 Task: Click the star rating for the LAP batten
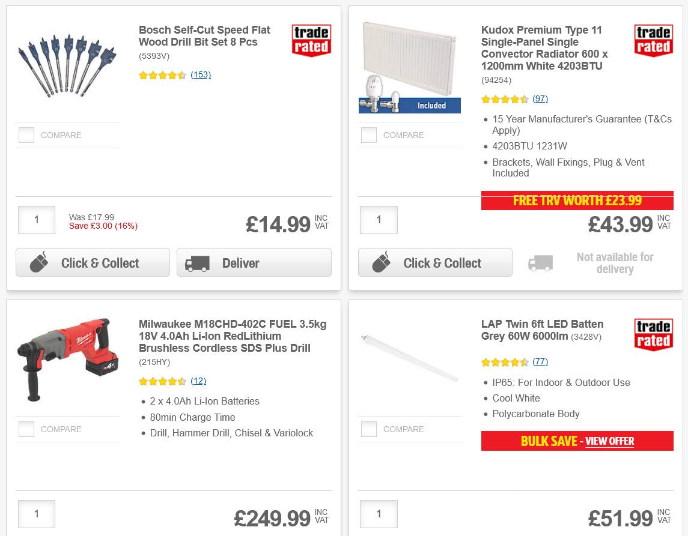(505, 362)
